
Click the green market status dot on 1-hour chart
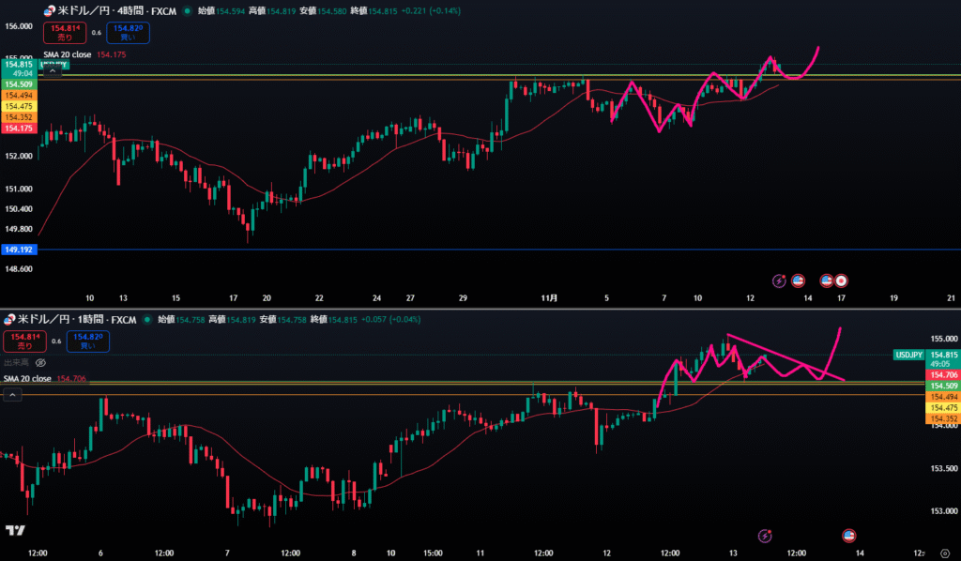(x=147, y=320)
